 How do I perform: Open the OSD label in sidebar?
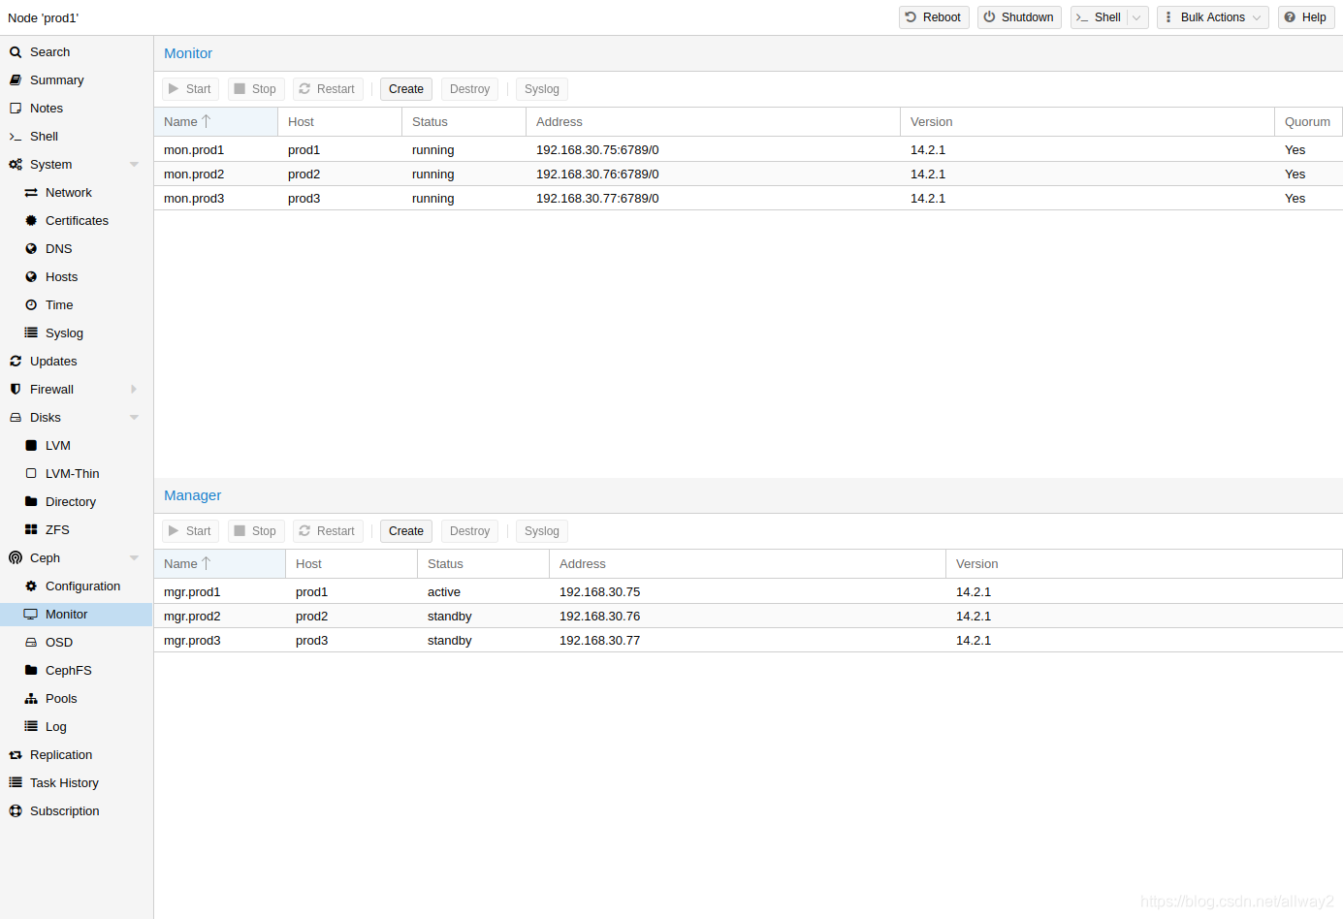59,643
